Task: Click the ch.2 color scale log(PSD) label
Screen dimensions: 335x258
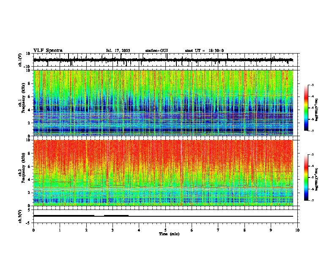Action: (316, 179)
